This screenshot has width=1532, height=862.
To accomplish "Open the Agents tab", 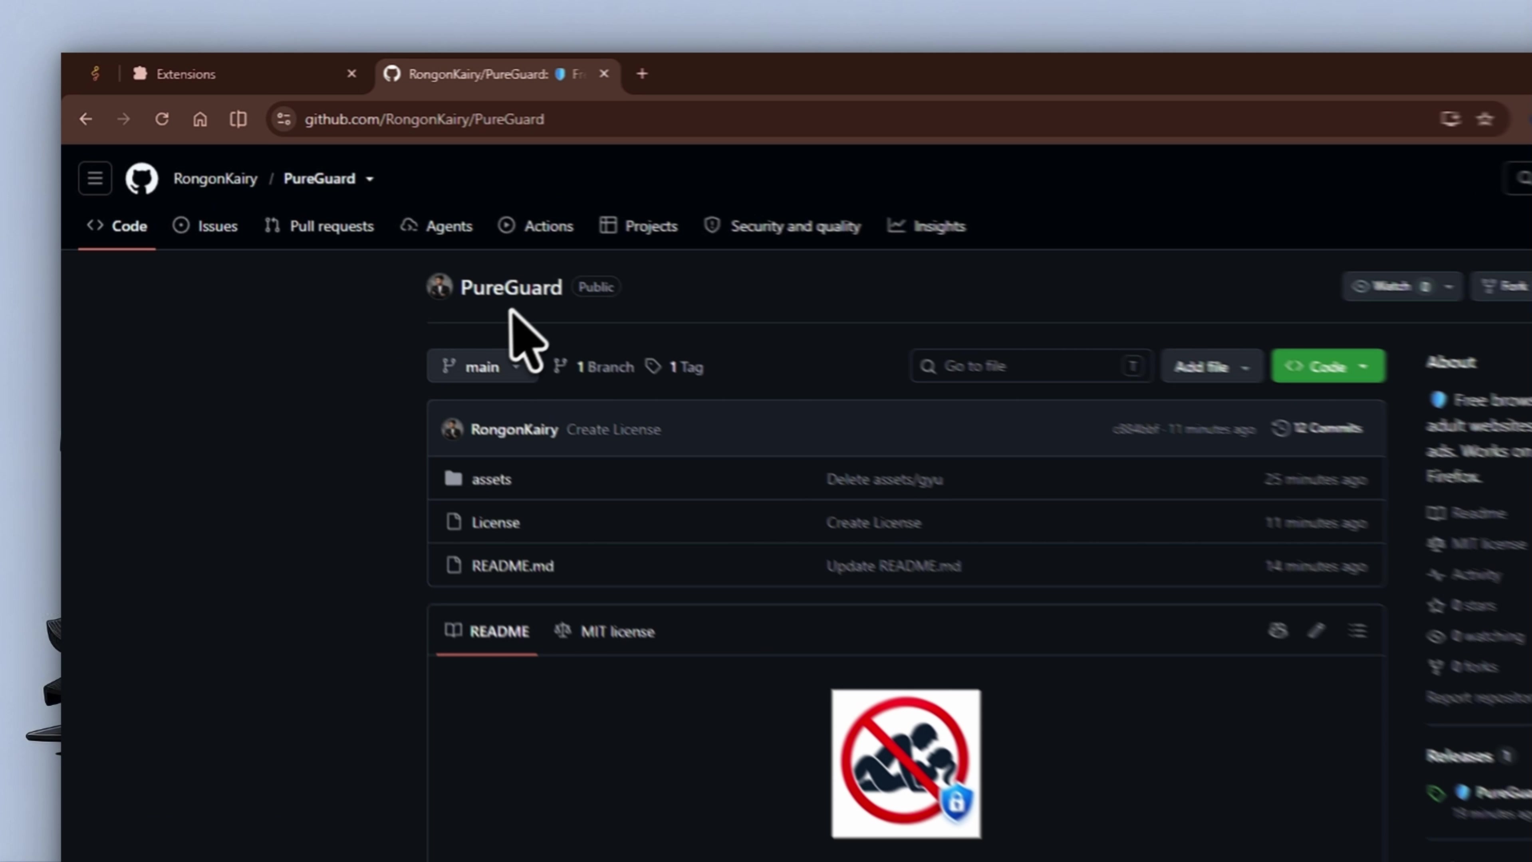I will tap(437, 226).
